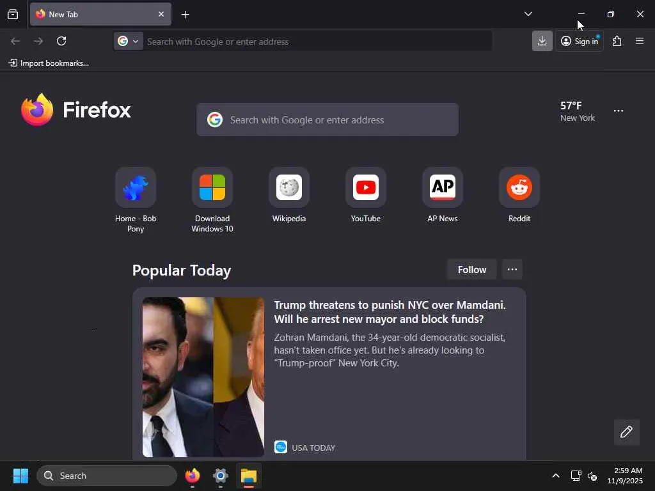Open the Windows Start menu
Screen dimensions: 655x491
[20, 476]
